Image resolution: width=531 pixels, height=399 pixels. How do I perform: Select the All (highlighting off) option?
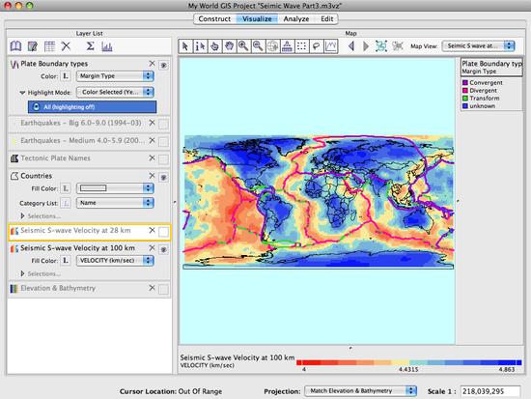coord(92,107)
